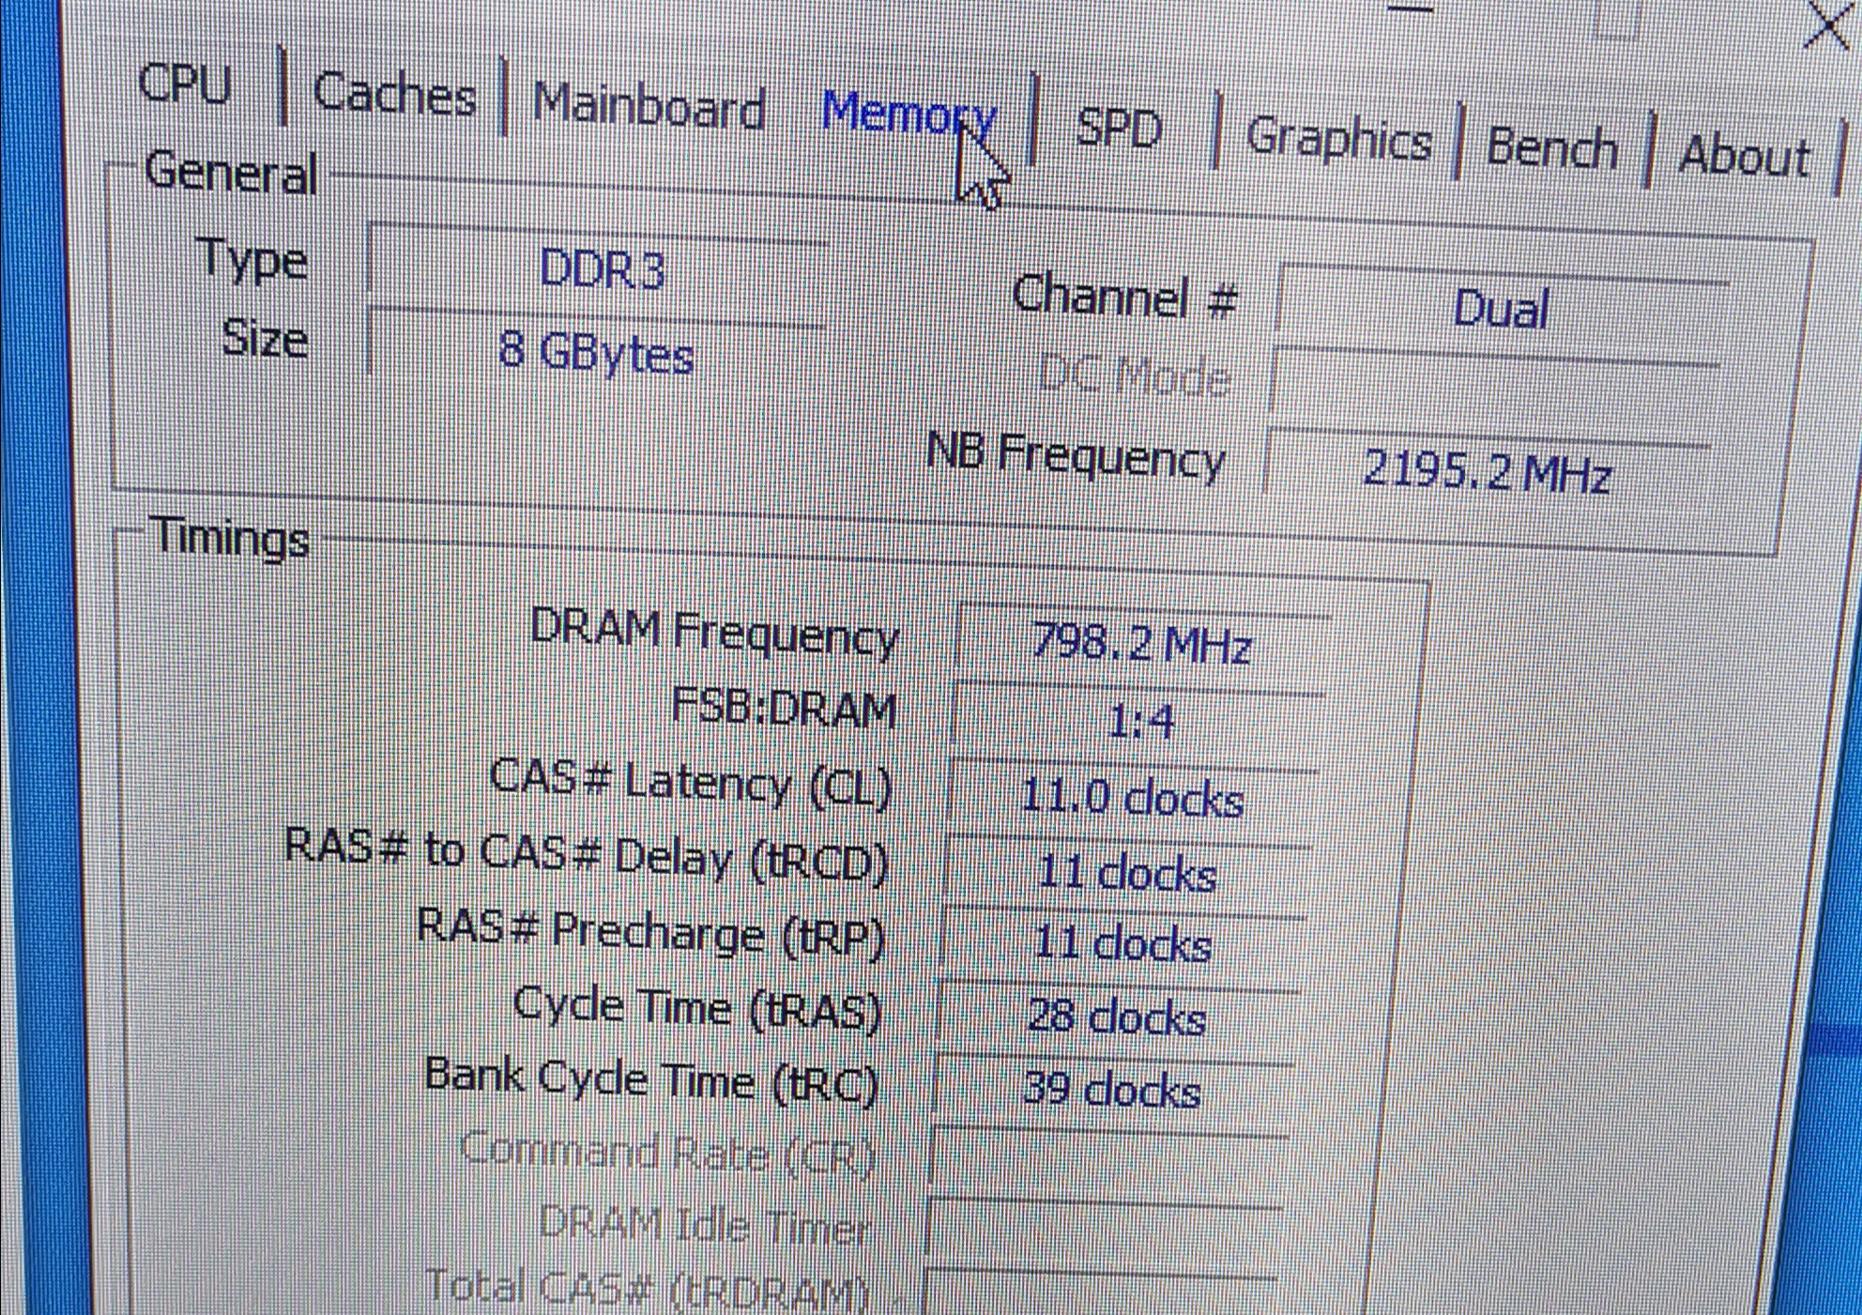Screen dimensions: 1862x1315
Task: Click the memory Type field showing DDR3
Action: 601,270
